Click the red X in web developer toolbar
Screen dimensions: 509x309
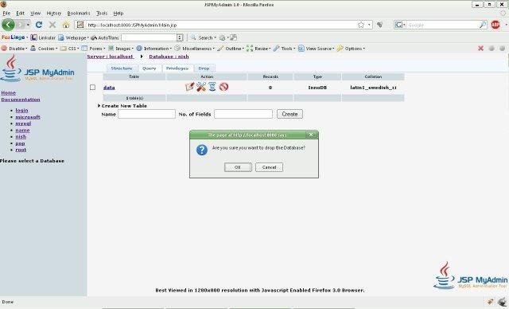pyautogui.click(x=480, y=49)
